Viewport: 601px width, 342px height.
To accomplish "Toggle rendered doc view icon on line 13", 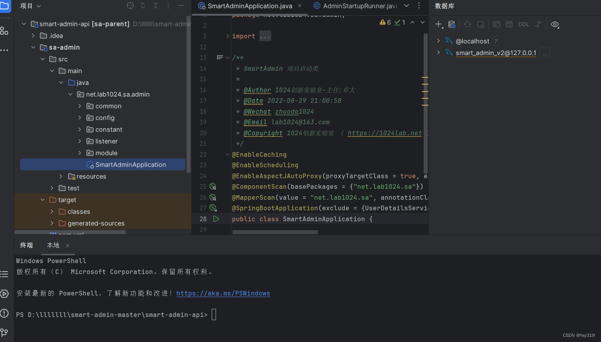I will pos(220,57).
